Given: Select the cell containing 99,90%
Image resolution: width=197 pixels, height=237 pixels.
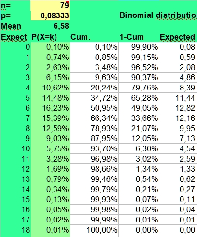Looking at the screenshot, I should (x=139, y=47).
